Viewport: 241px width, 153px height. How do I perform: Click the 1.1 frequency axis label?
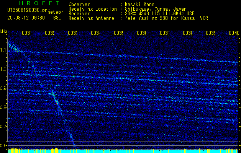[x=3, y=50]
